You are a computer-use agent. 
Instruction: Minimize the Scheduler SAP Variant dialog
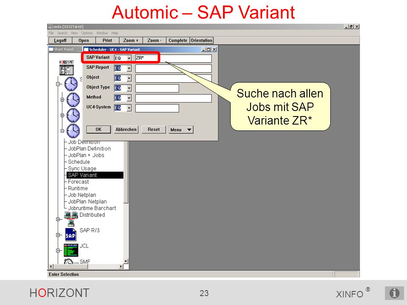(204, 49)
